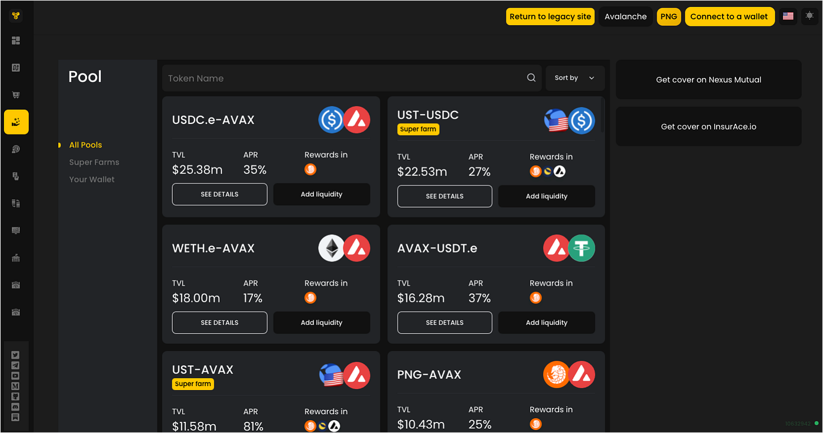Open the government building icon in sidebar

pos(16,258)
